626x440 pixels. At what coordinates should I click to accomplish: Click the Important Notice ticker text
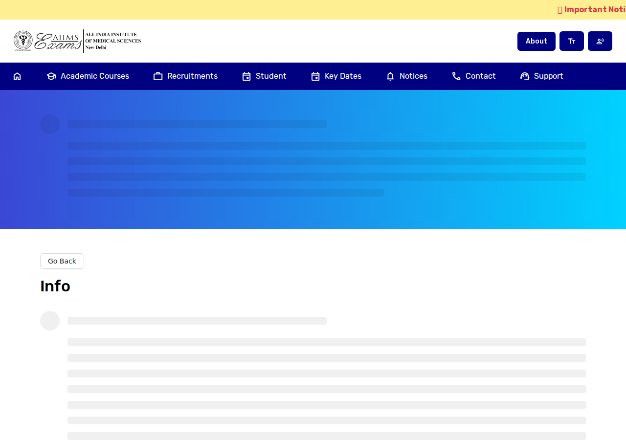[592, 10]
